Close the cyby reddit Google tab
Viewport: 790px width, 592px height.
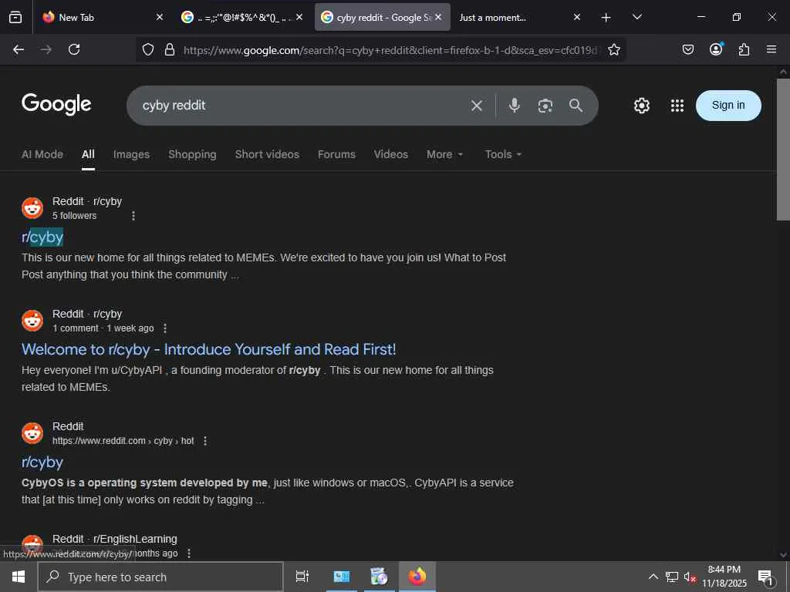(x=438, y=17)
